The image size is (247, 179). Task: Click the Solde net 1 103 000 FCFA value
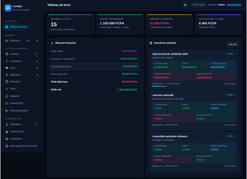click(127, 90)
